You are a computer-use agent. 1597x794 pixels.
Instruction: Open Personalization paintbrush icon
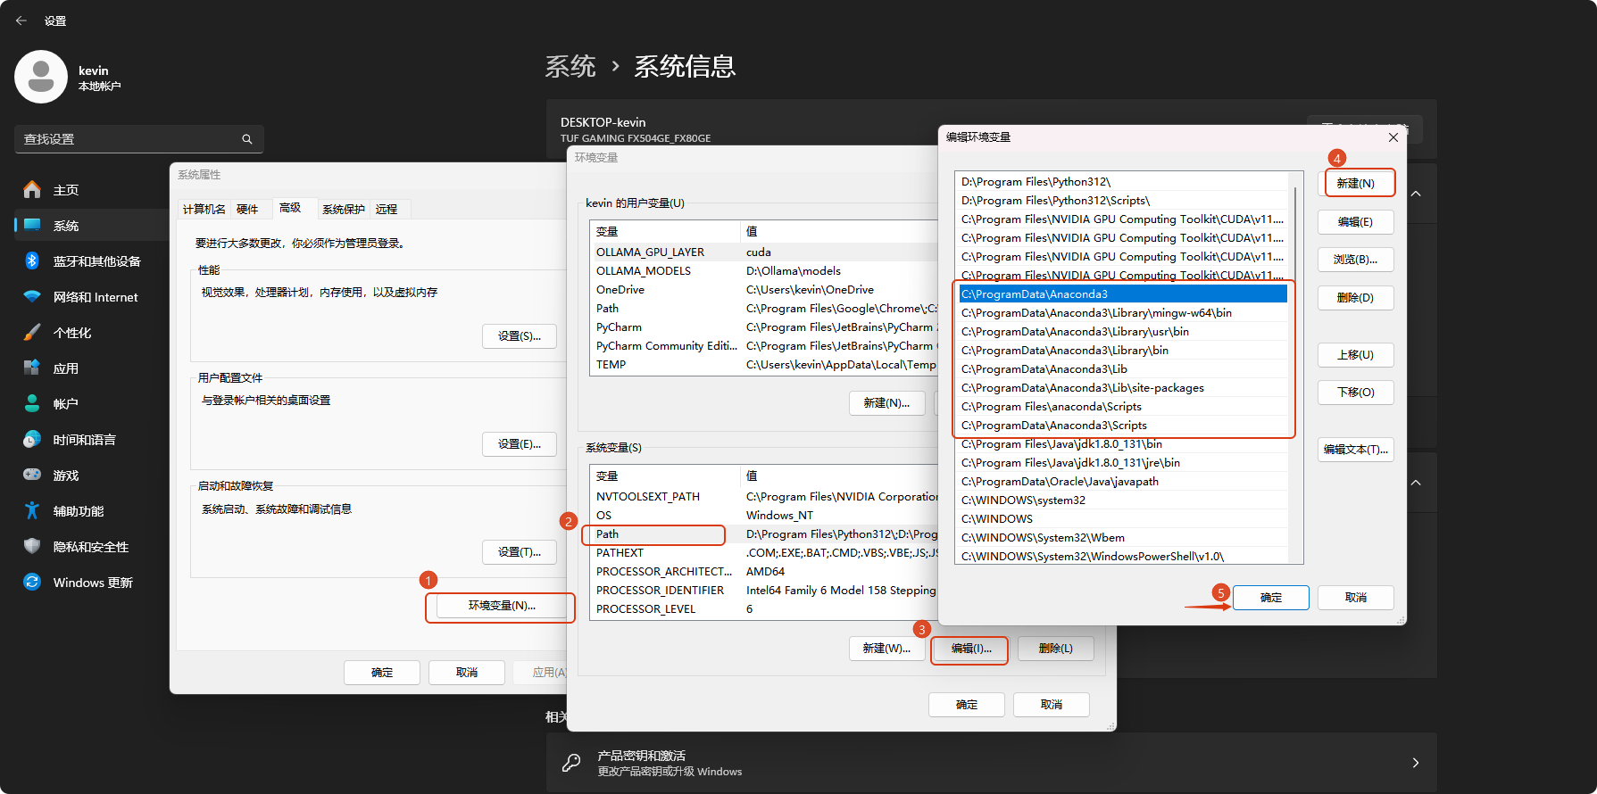(32, 332)
